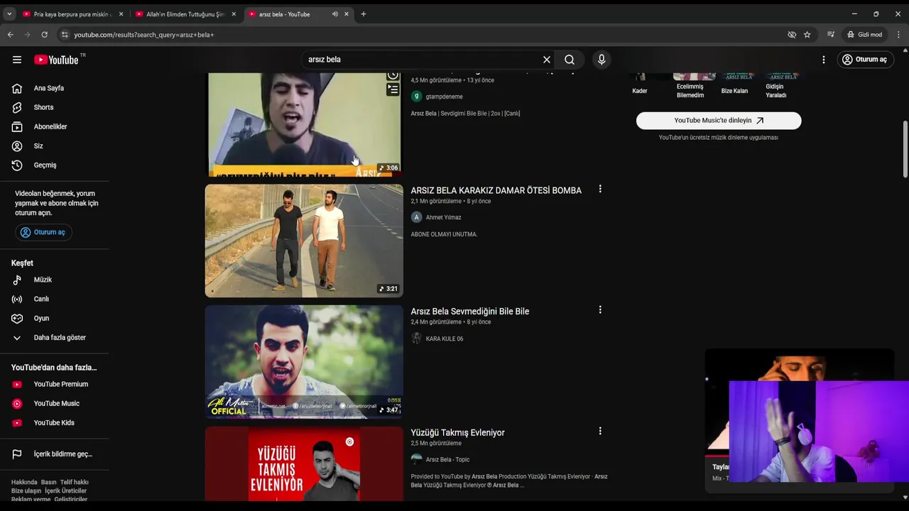Click the page vertical scrollbar thumb

(x=905, y=149)
